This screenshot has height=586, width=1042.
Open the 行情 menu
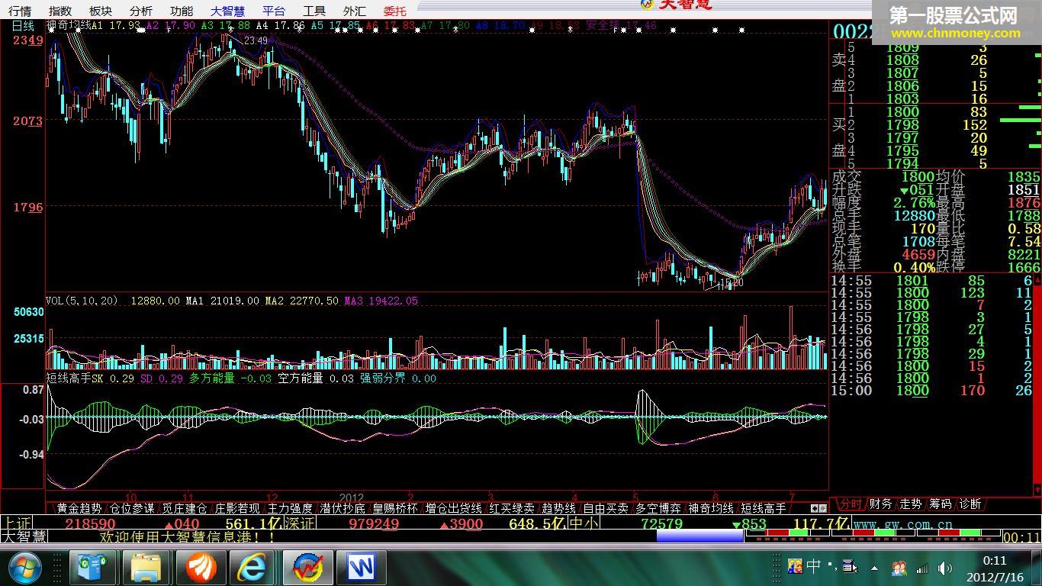[x=20, y=11]
